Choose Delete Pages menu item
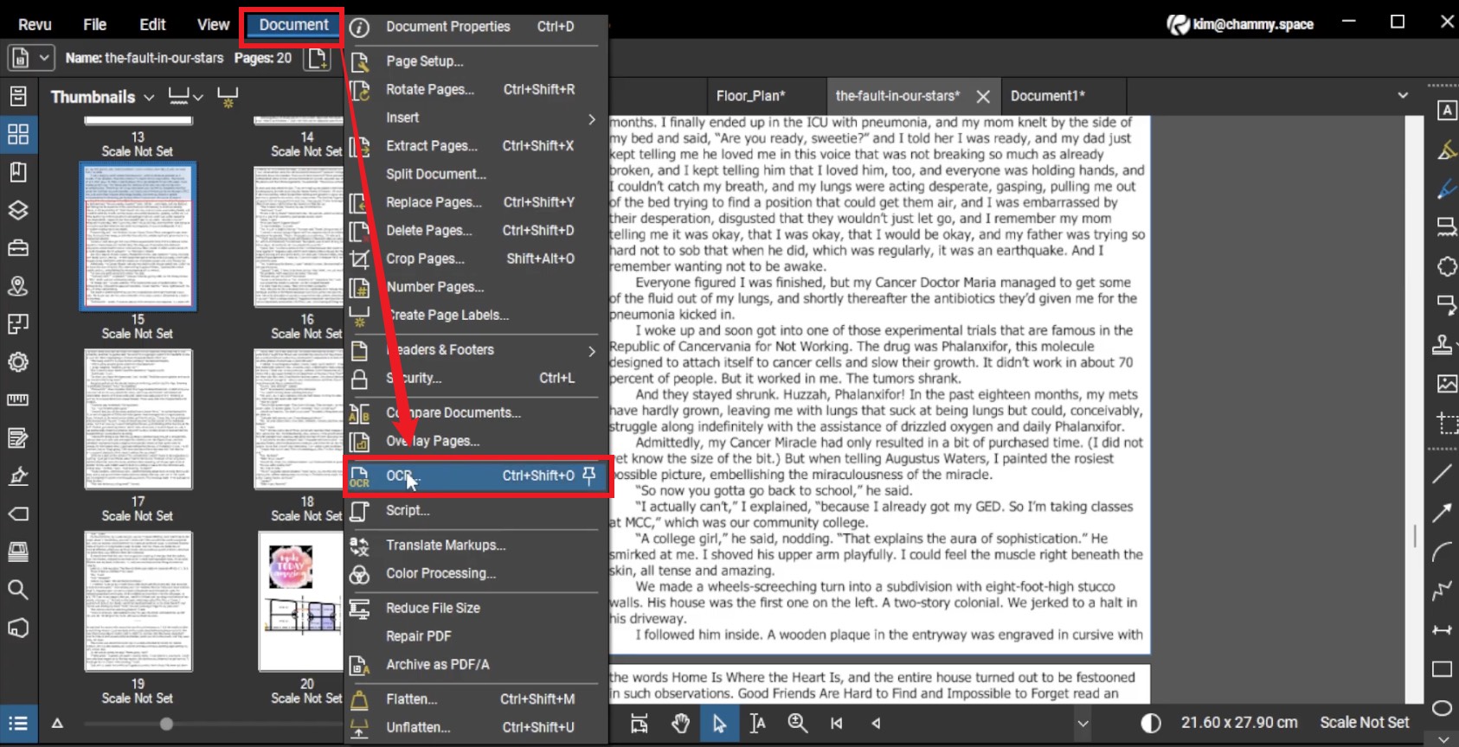Viewport: 1459px width, 747px height. coord(475,231)
